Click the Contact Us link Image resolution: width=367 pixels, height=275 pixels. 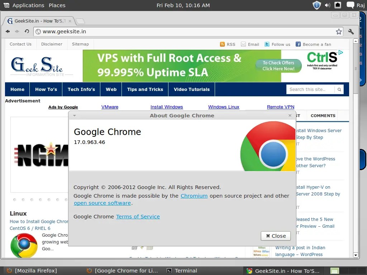(20, 44)
